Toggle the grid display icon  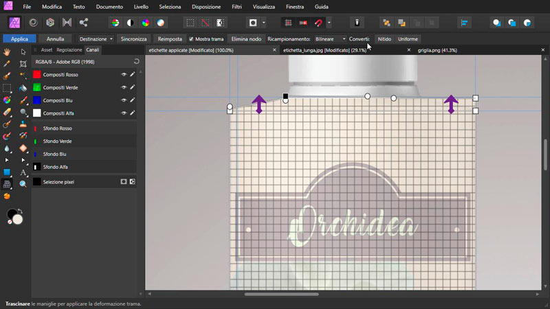point(288,23)
